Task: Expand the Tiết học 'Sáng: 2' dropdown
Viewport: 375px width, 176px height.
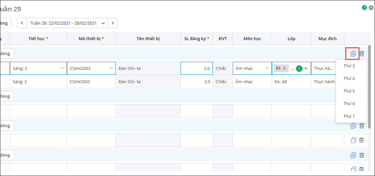Action: coord(62,68)
